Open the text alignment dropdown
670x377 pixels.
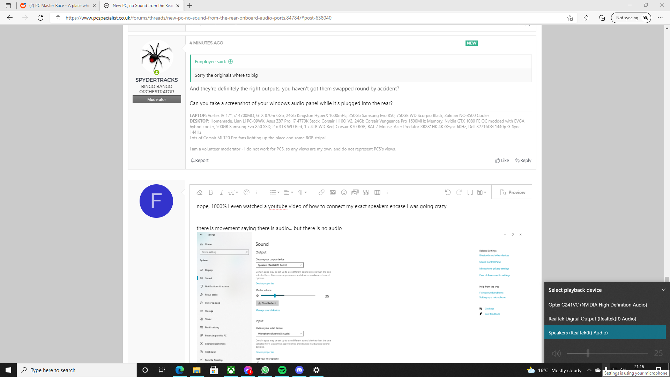[288, 192]
